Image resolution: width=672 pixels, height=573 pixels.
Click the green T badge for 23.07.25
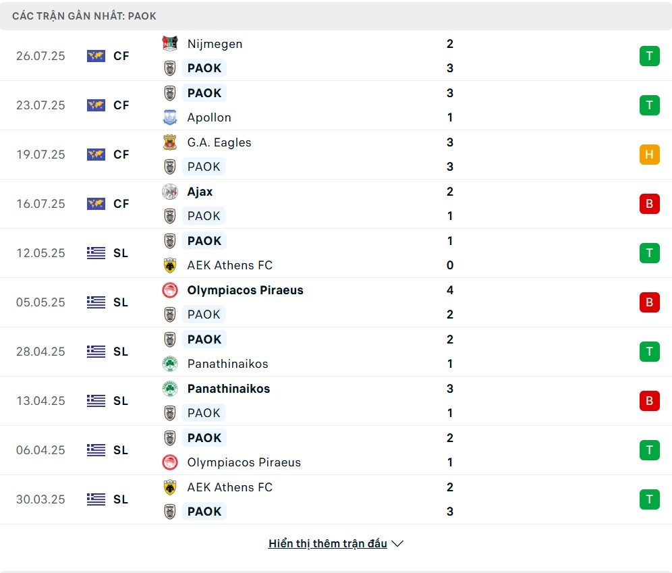649,105
